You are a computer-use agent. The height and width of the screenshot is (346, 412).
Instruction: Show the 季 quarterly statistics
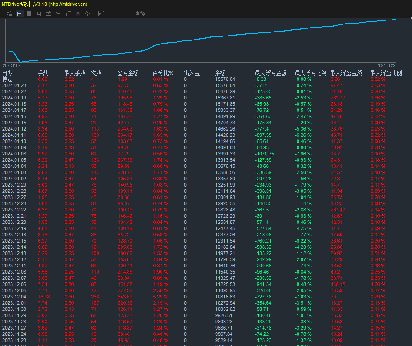(x=48, y=14)
